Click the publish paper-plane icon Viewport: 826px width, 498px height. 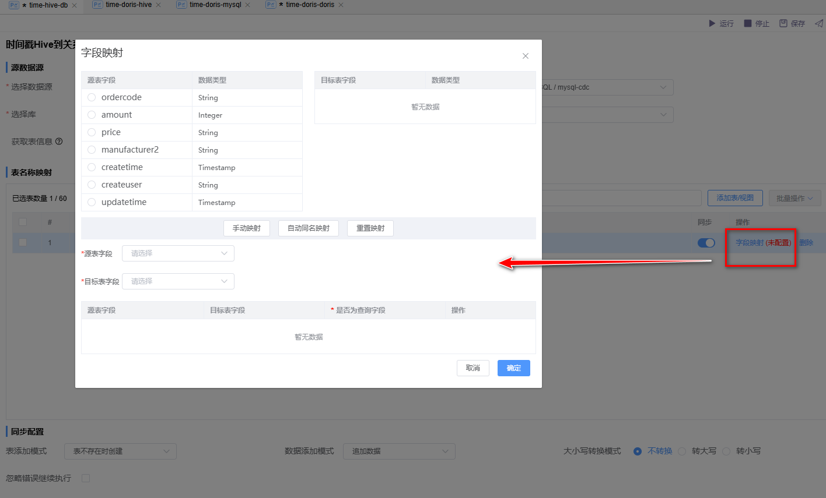coord(818,23)
